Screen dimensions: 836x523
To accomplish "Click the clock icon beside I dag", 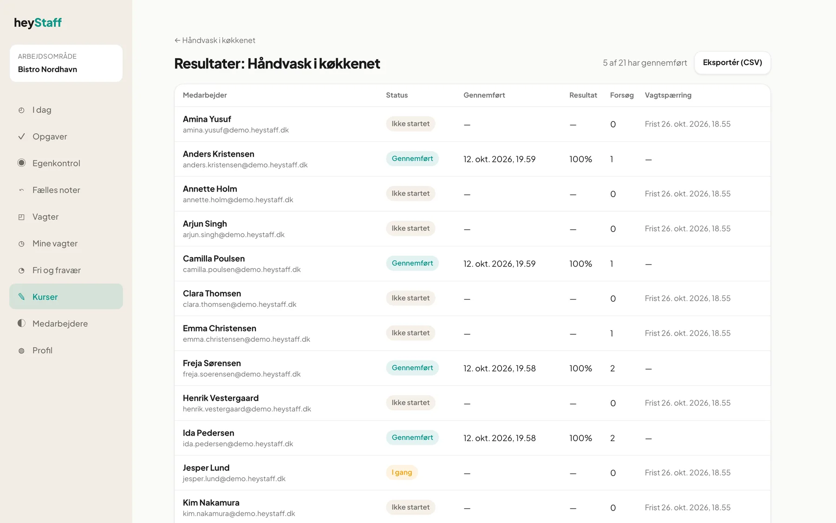I will click(x=21, y=110).
